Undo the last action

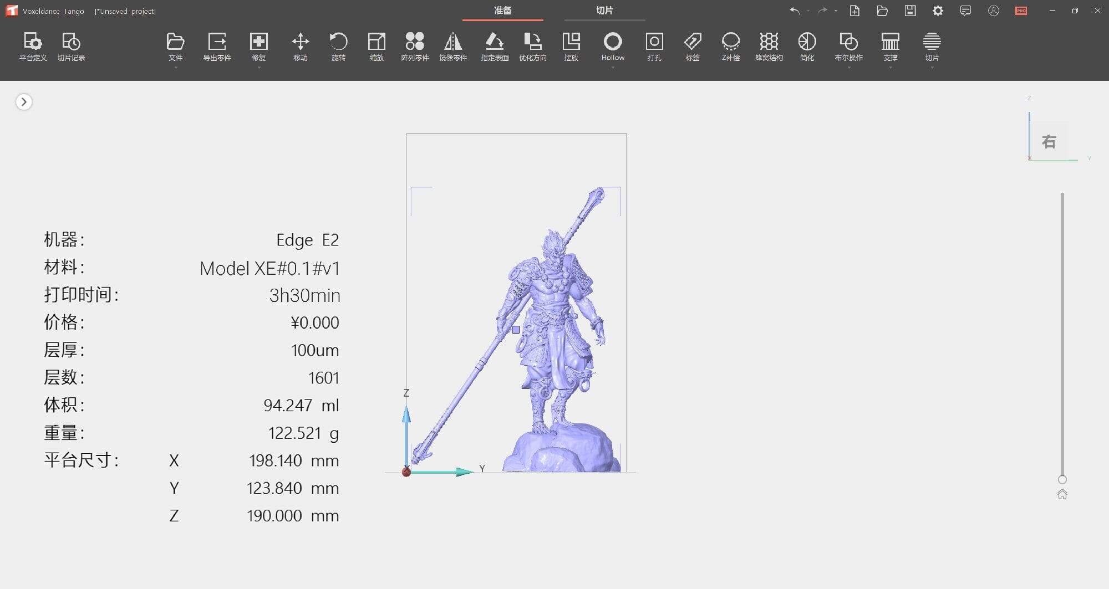[x=795, y=11]
